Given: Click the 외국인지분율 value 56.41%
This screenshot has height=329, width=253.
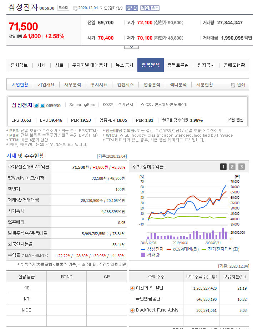Looking at the screenshot, I should [119, 245].
